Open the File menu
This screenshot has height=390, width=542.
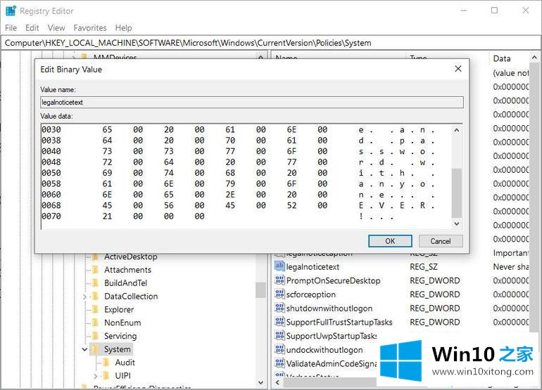pyautogui.click(x=11, y=28)
